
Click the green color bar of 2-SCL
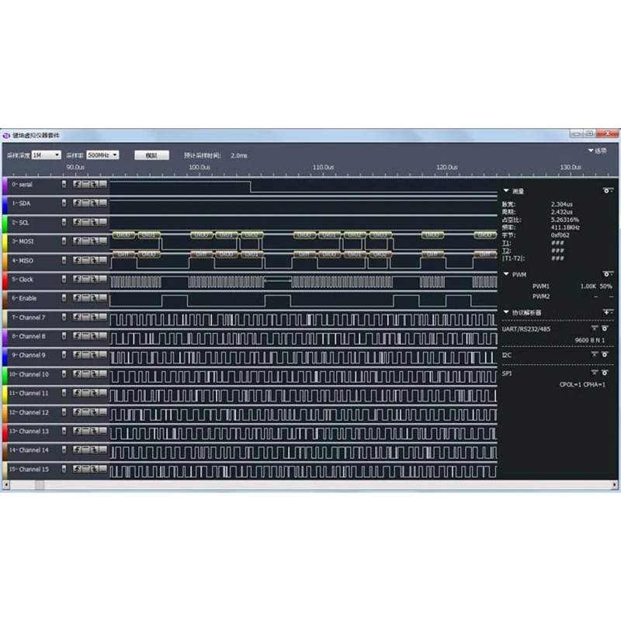click(x=5, y=224)
